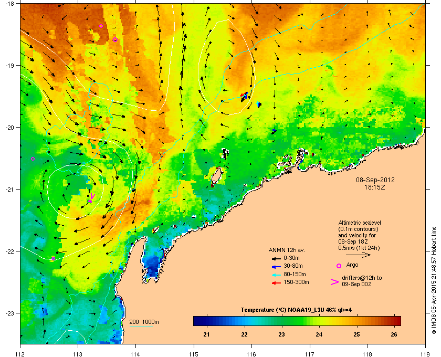This screenshot has height=357, width=441.
Task: Click the '0.5m/s (1kt 24h)' scale text
Action: pos(359,248)
